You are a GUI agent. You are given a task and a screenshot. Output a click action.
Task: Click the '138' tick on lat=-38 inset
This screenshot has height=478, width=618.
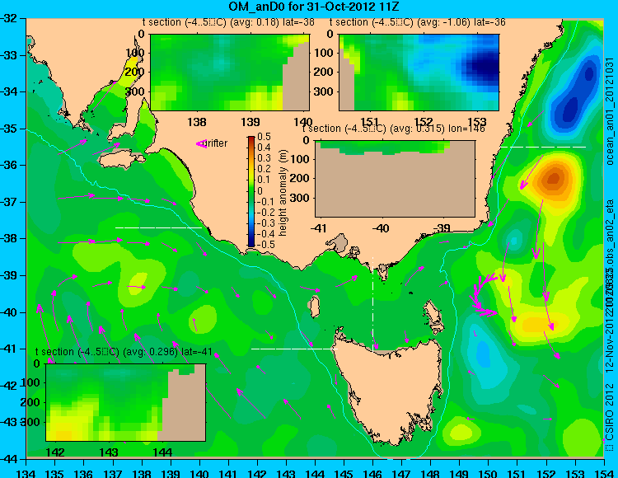tap(197, 122)
